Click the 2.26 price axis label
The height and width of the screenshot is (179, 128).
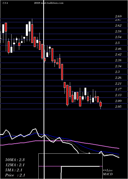click(x=118, y=78)
